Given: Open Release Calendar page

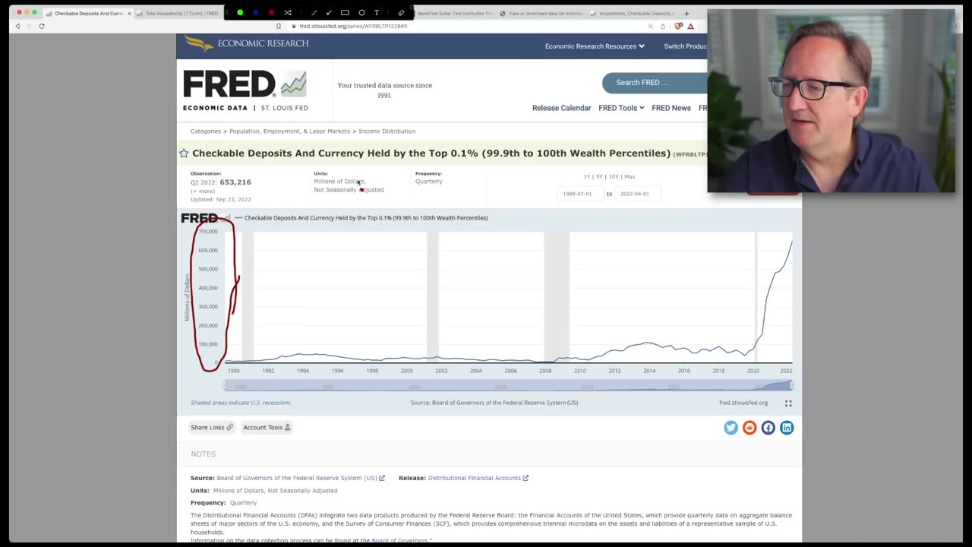Looking at the screenshot, I should (x=561, y=108).
